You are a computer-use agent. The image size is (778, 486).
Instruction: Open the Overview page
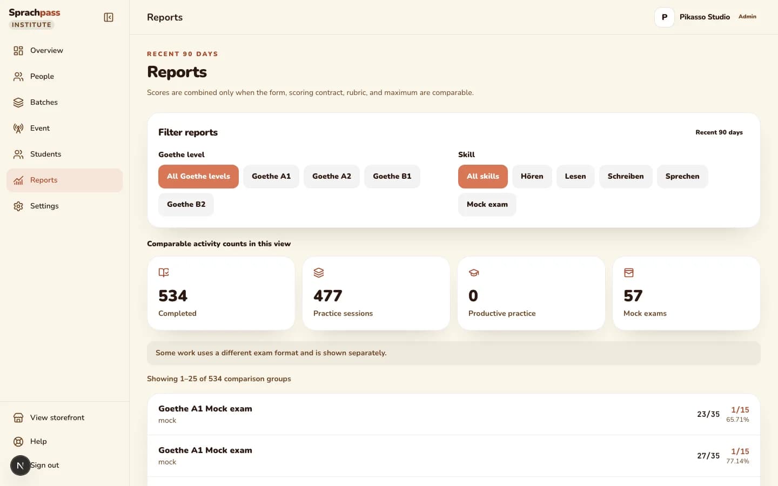(x=65, y=51)
